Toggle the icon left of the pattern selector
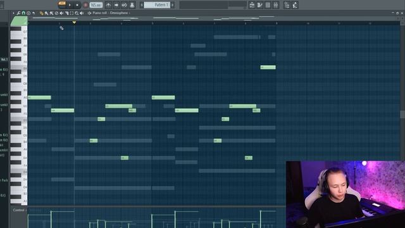Screen dimensions: 405x228 [x=132, y=5]
